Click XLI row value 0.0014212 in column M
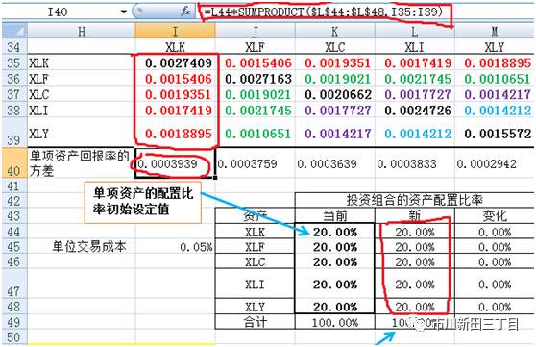 click(495, 111)
